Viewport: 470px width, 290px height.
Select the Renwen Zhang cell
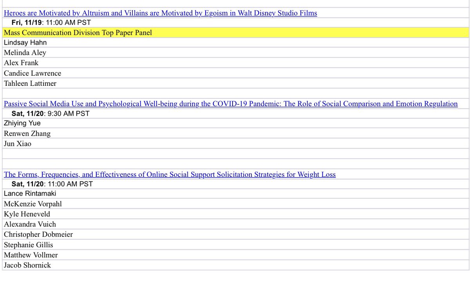coord(235,133)
